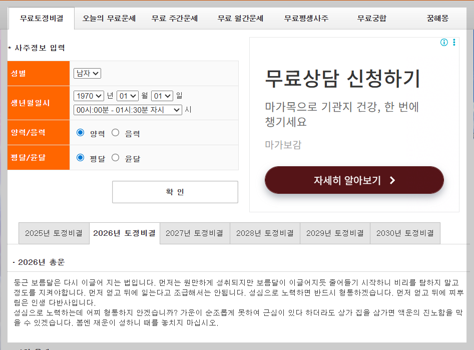Choose 윤달 instead of 평달
The width and height of the screenshot is (474, 350).
pyautogui.click(x=116, y=158)
